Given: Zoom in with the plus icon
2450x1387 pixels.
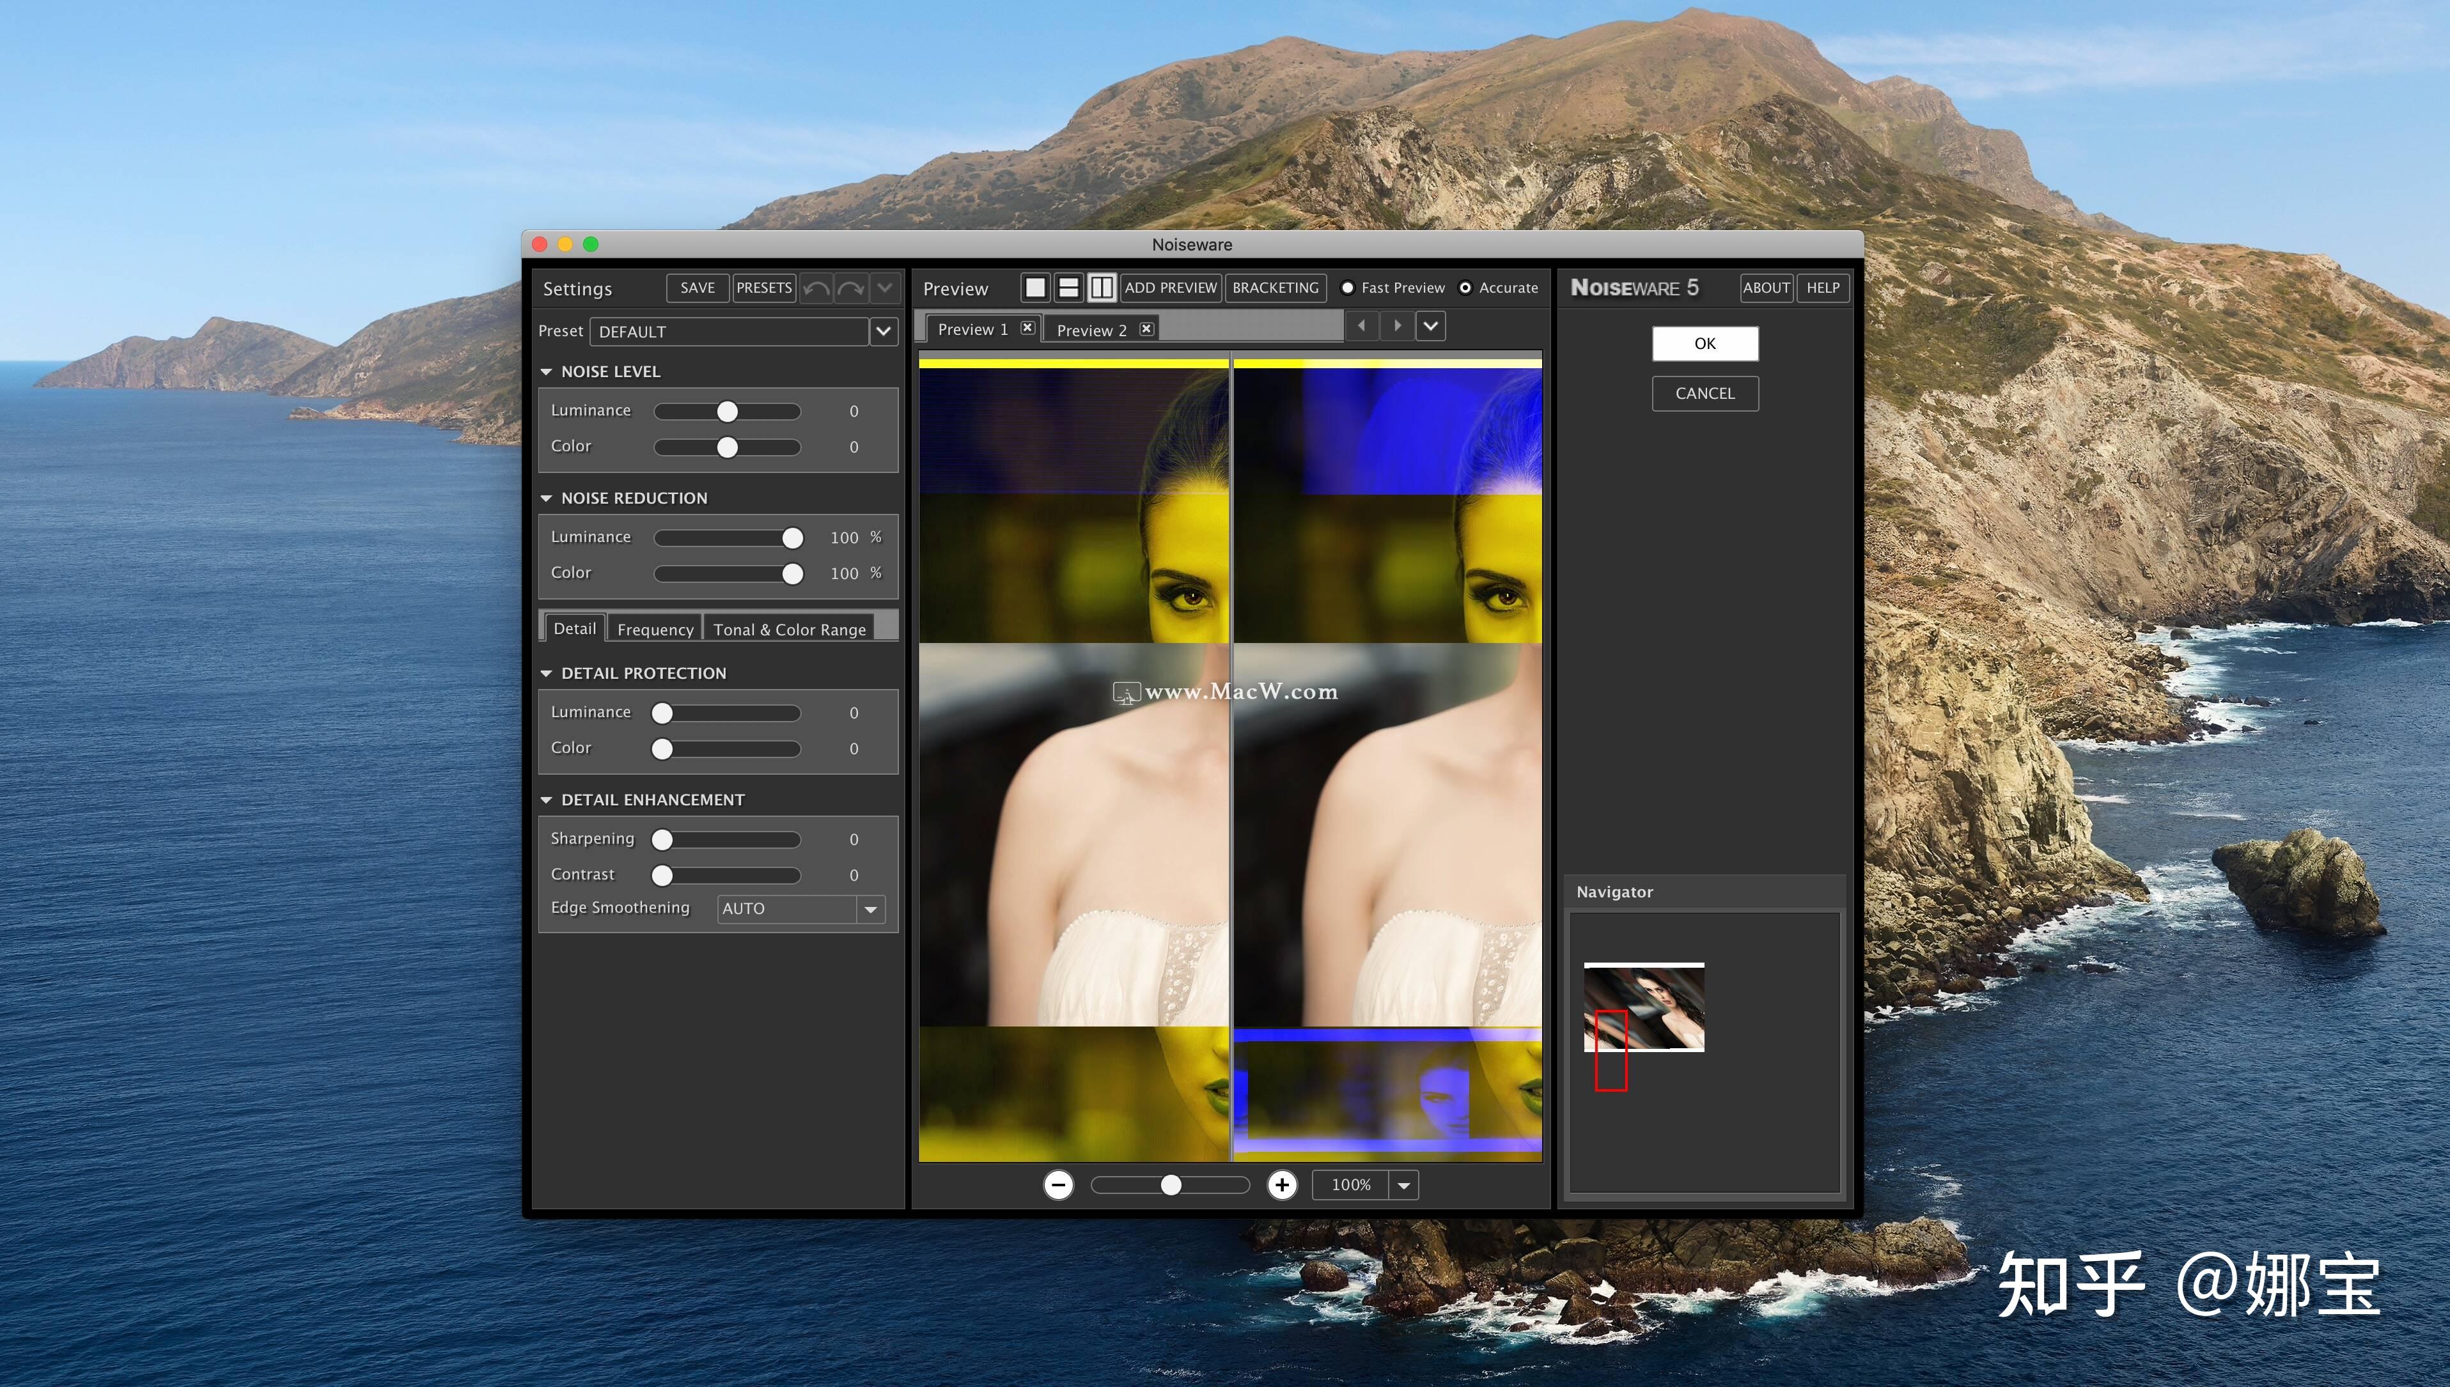Looking at the screenshot, I should 1282,1185.
